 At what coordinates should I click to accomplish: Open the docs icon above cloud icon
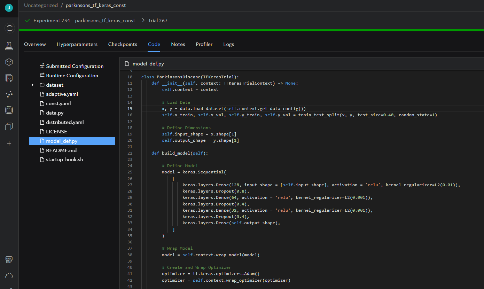pos(9,259)
